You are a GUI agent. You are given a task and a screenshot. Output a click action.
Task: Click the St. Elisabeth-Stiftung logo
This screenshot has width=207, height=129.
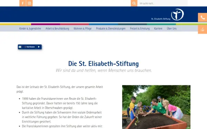pyautogui.click(x=168, y=14)
